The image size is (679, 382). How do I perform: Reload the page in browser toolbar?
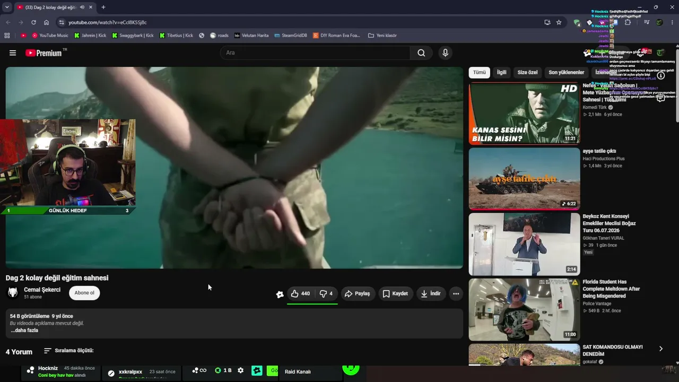[x=33, y=22]
